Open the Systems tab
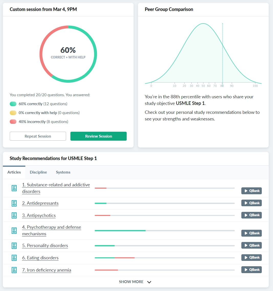 (x=63, y=172)
